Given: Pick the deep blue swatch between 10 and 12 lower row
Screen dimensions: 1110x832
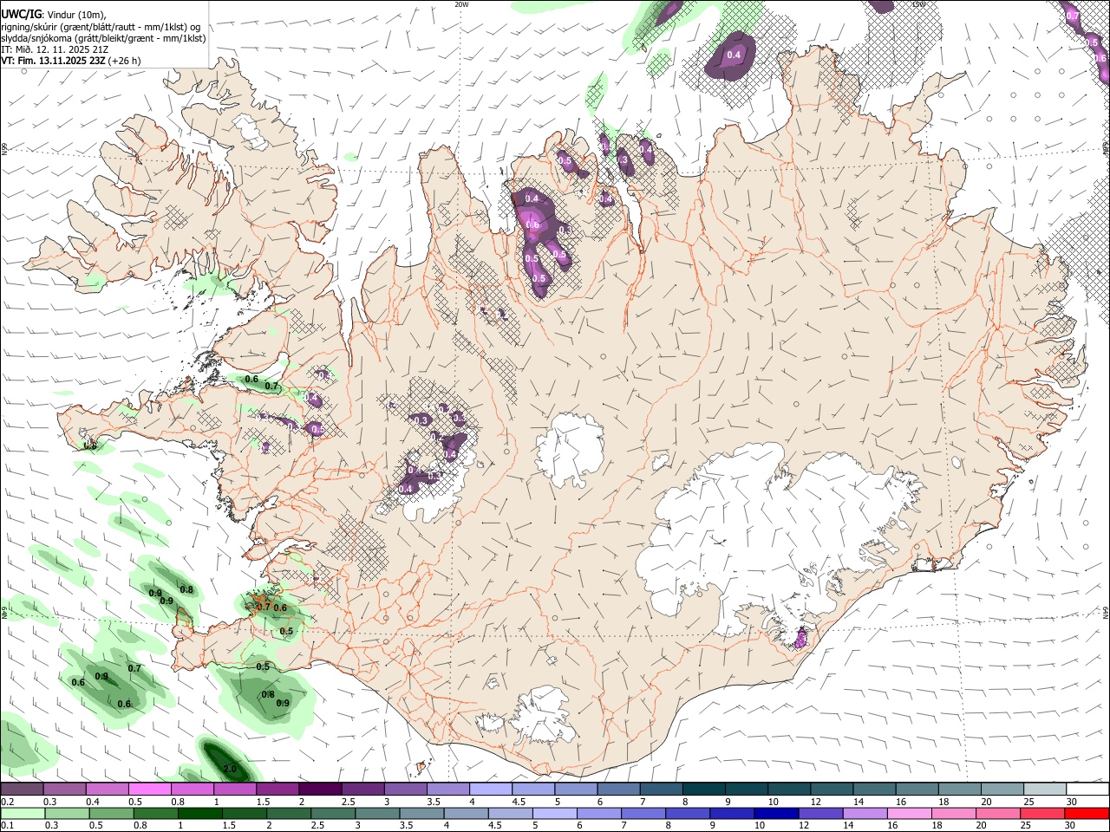Looking at the screenshot, I should tap(775, 813).
